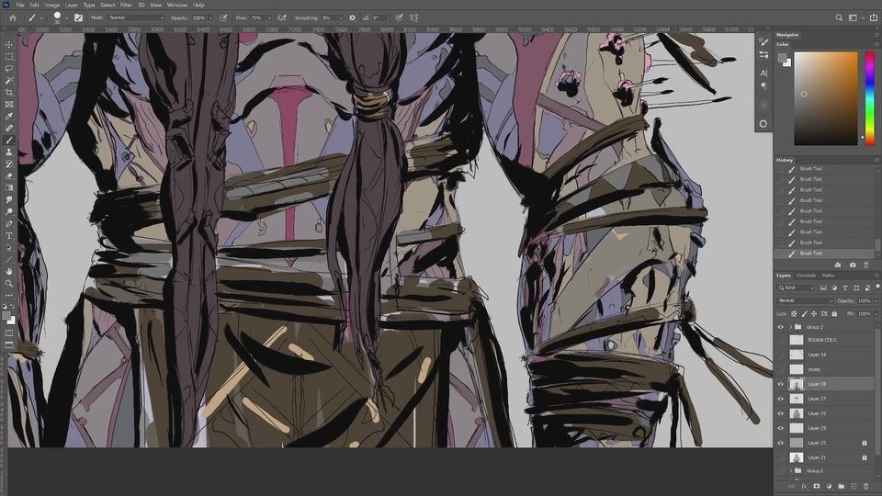
Task: Expand the Group 3 folder
Action: point(789,326)
